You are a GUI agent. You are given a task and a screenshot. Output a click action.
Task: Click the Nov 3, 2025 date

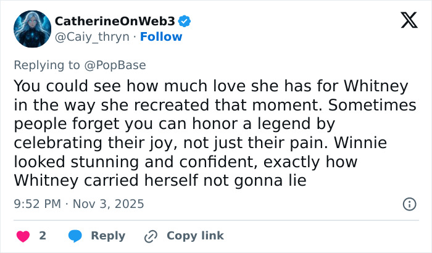click(x=109, y=204)
